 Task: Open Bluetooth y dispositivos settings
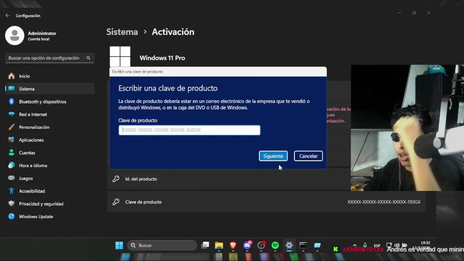point(50,101)
